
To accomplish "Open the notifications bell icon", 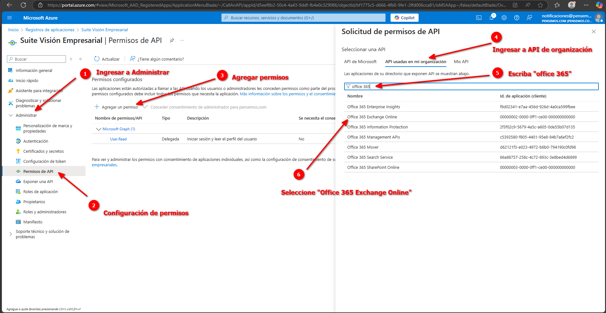I will pos(491,18).
